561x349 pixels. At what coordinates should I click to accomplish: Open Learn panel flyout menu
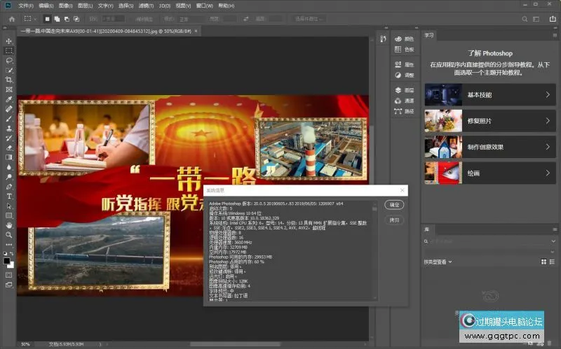click(555, 36)
